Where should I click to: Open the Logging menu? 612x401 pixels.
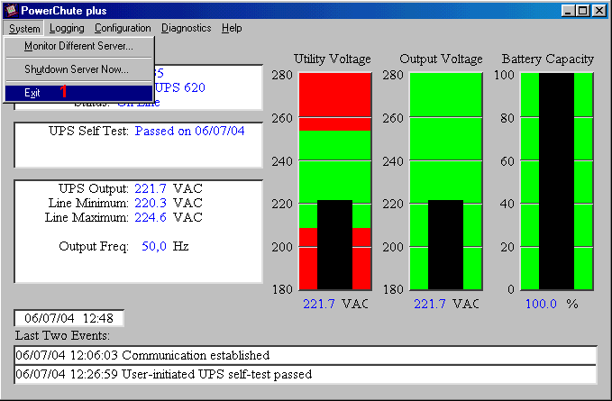(67, 29)
